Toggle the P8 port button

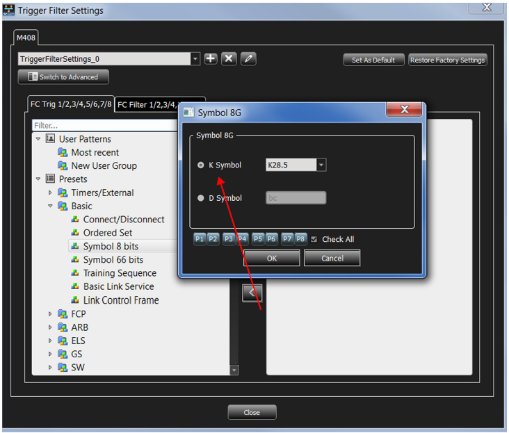pos(300,239)
